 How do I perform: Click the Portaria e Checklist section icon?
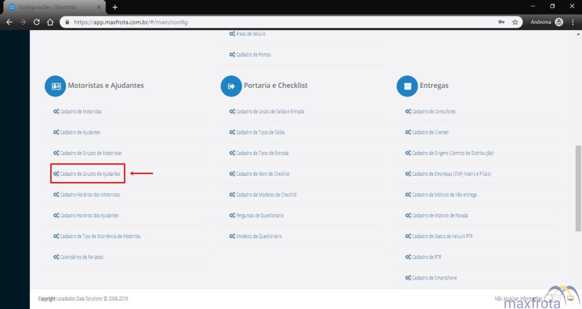[231, 86]
